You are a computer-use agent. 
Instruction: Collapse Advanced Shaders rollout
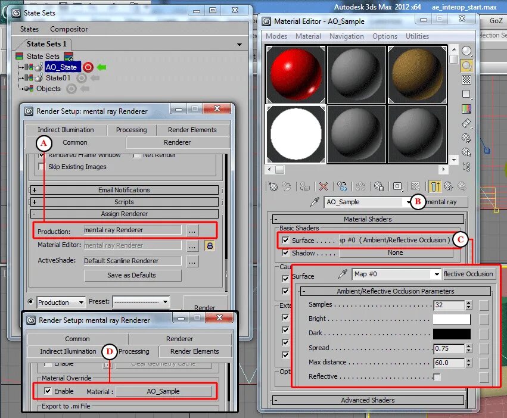click(x=368, y=400)
